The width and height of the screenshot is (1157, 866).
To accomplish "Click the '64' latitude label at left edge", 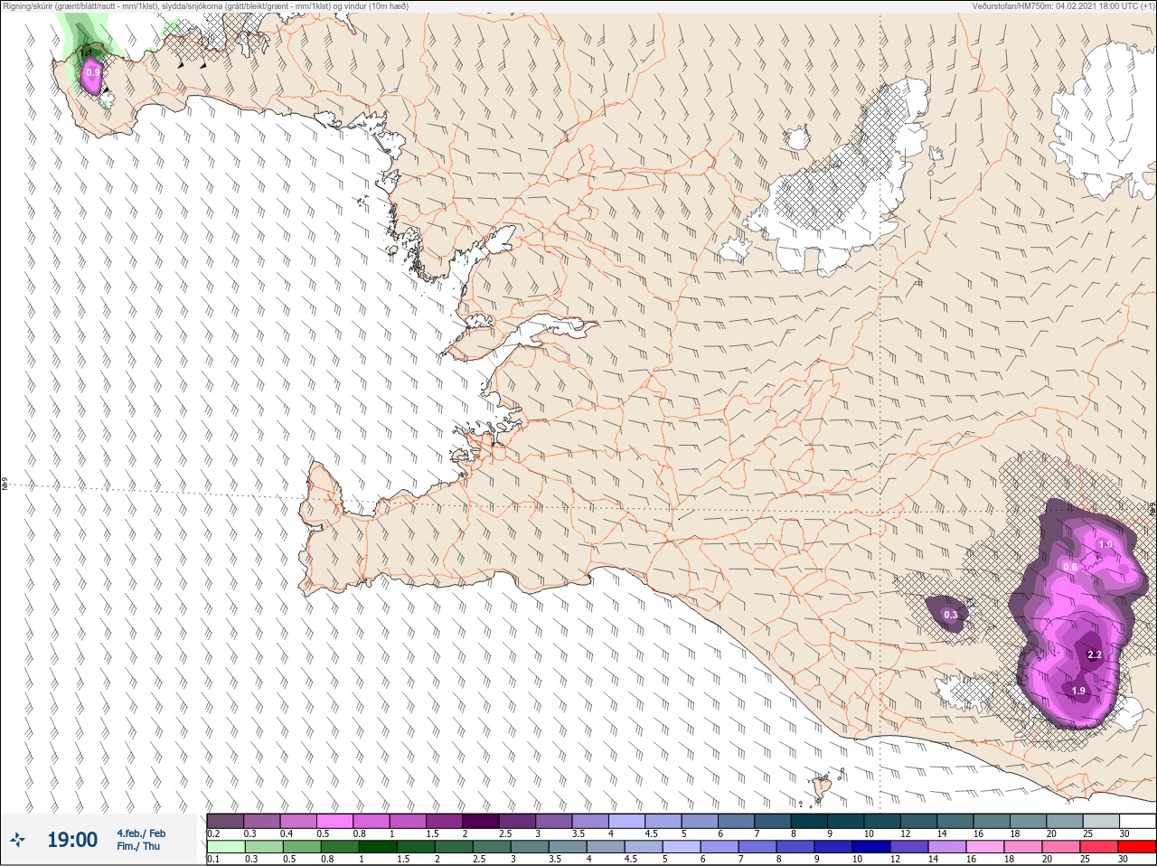I will (5, 485).
